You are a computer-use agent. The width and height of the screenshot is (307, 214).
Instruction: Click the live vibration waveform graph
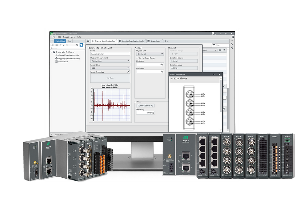tap(112, 105)
